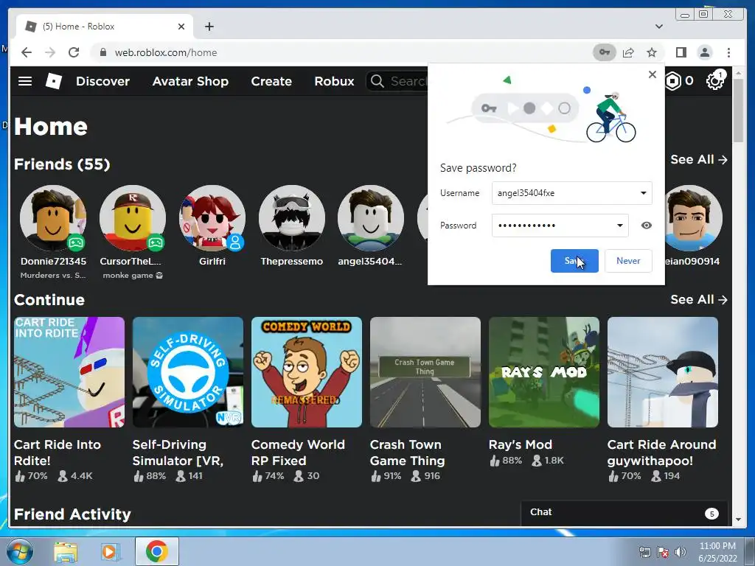This screenshot has height=566, width=755.
Task: Open Ray's Mod game thumbnail
Action: [x=544, y=372]
